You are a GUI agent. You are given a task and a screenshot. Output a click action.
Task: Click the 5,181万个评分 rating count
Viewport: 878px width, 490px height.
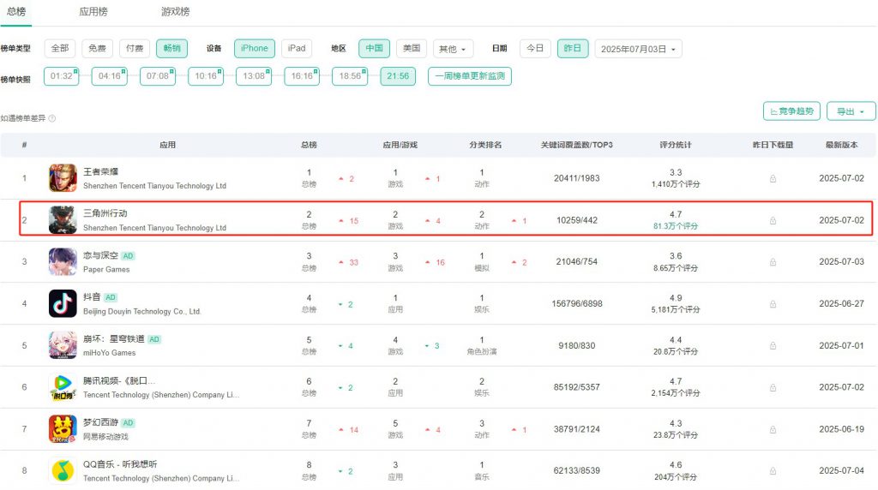(x=676, y=309)
